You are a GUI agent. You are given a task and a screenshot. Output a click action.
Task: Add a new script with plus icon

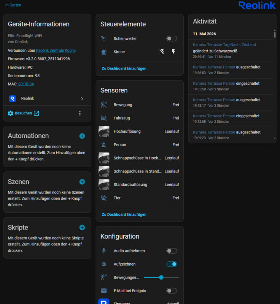[82, 227]
